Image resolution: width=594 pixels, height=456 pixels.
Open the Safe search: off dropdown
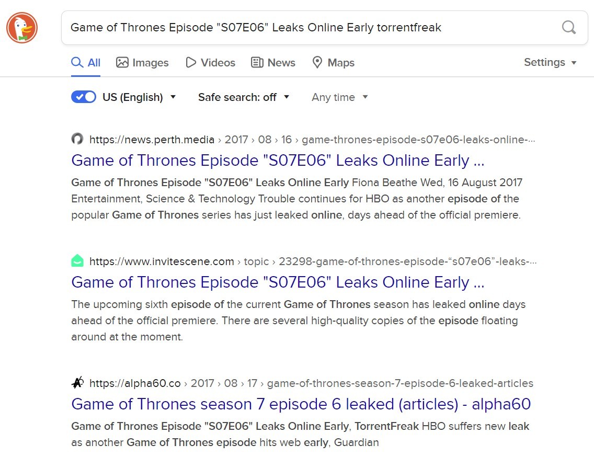point(244,97)
